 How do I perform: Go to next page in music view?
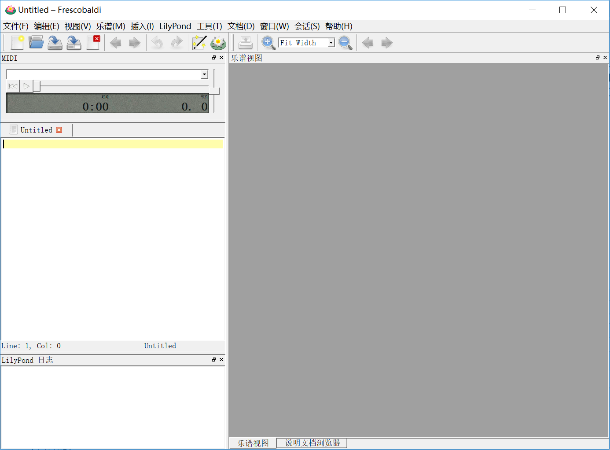point(386,43)
